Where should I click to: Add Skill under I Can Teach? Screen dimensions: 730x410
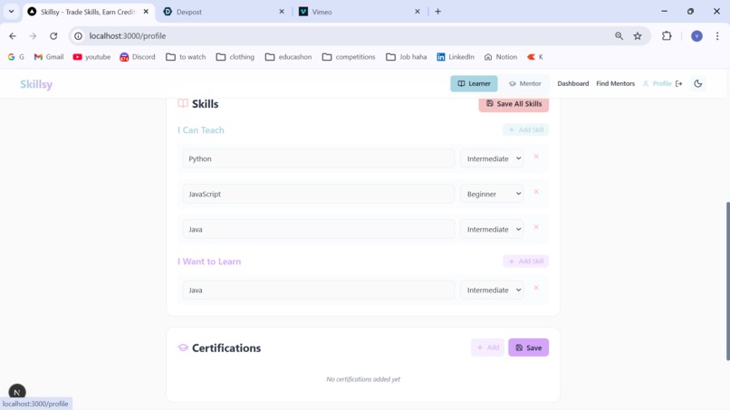(525, 129)
